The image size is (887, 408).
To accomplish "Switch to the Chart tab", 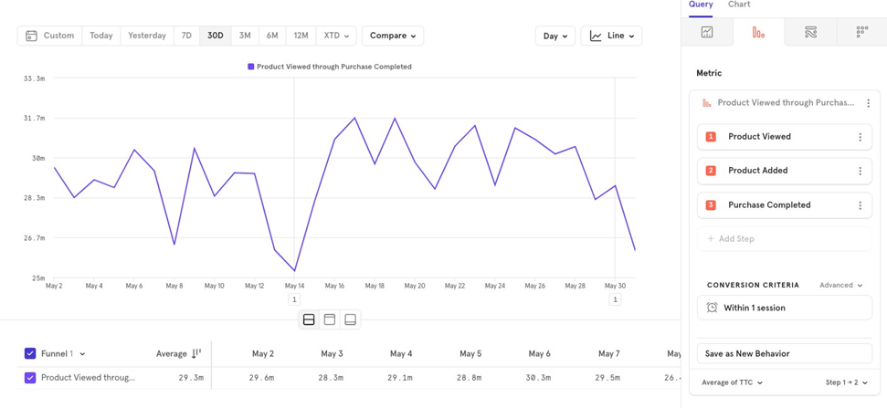I will [x=739, y=5].
